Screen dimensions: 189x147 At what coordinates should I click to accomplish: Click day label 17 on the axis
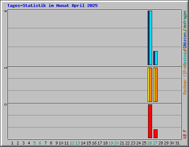click(100, 143)
